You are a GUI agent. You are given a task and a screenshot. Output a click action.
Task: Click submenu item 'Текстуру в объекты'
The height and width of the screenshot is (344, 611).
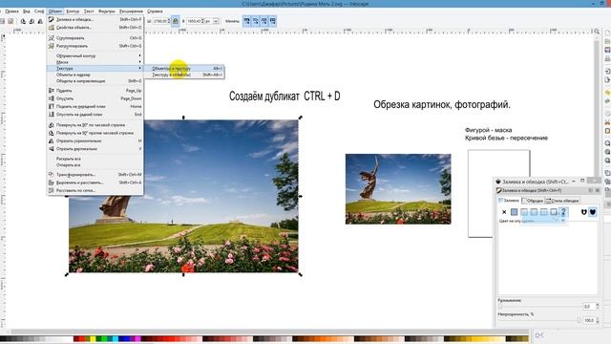click(x=184, y=75)
